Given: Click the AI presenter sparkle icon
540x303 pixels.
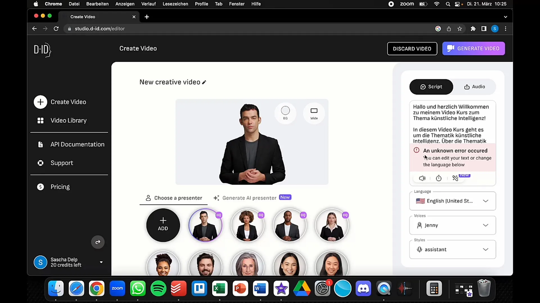Looking at the screenshot, I should tap(216, 197).
